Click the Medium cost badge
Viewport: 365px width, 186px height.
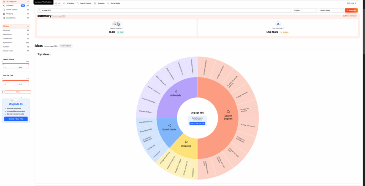coord(285,32)
